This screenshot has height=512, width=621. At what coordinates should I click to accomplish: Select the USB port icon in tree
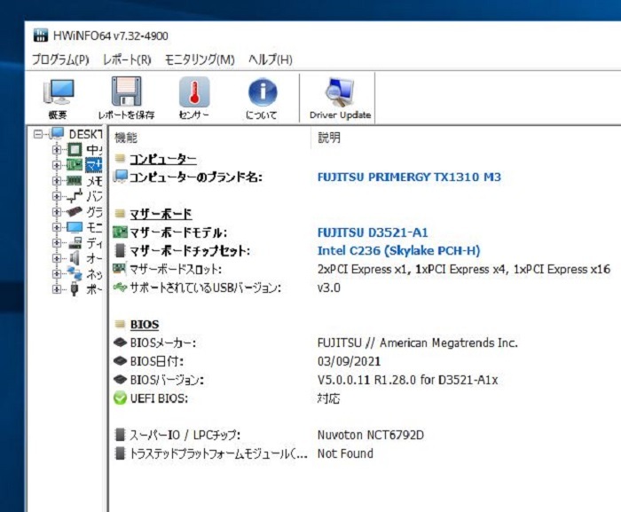click(74, 289)
